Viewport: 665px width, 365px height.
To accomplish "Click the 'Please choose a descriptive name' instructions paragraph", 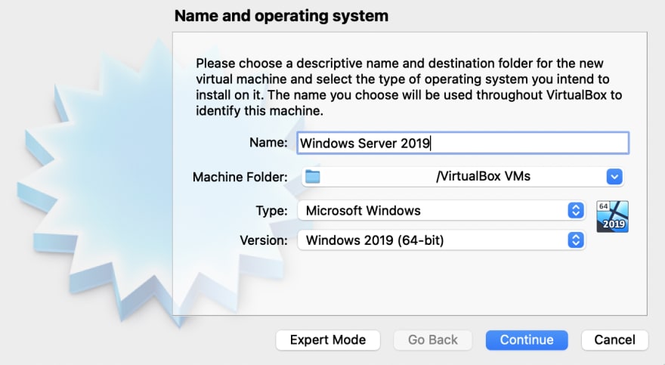I will click(x=409, y=87).
